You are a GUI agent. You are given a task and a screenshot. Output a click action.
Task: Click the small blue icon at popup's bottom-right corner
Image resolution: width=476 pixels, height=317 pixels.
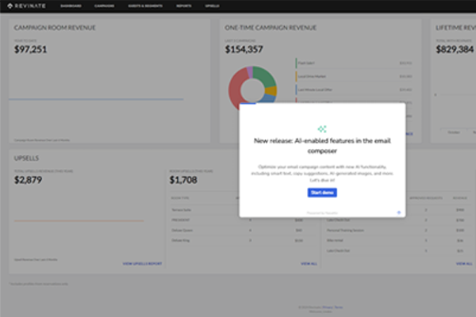pos(398,212)
